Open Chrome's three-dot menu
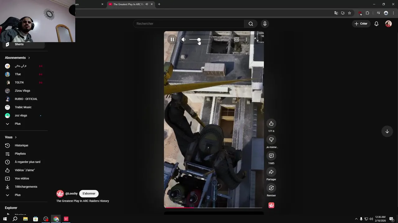Viewport: 398px width, 223px height. pyautogui.click(x=393, y=13)
